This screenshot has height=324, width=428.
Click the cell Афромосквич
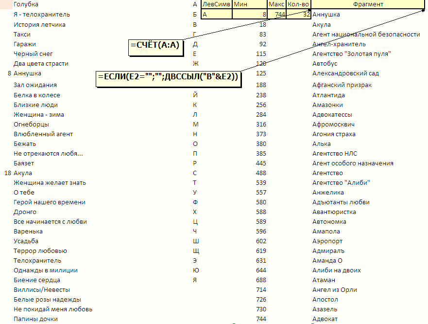point(333,125)
